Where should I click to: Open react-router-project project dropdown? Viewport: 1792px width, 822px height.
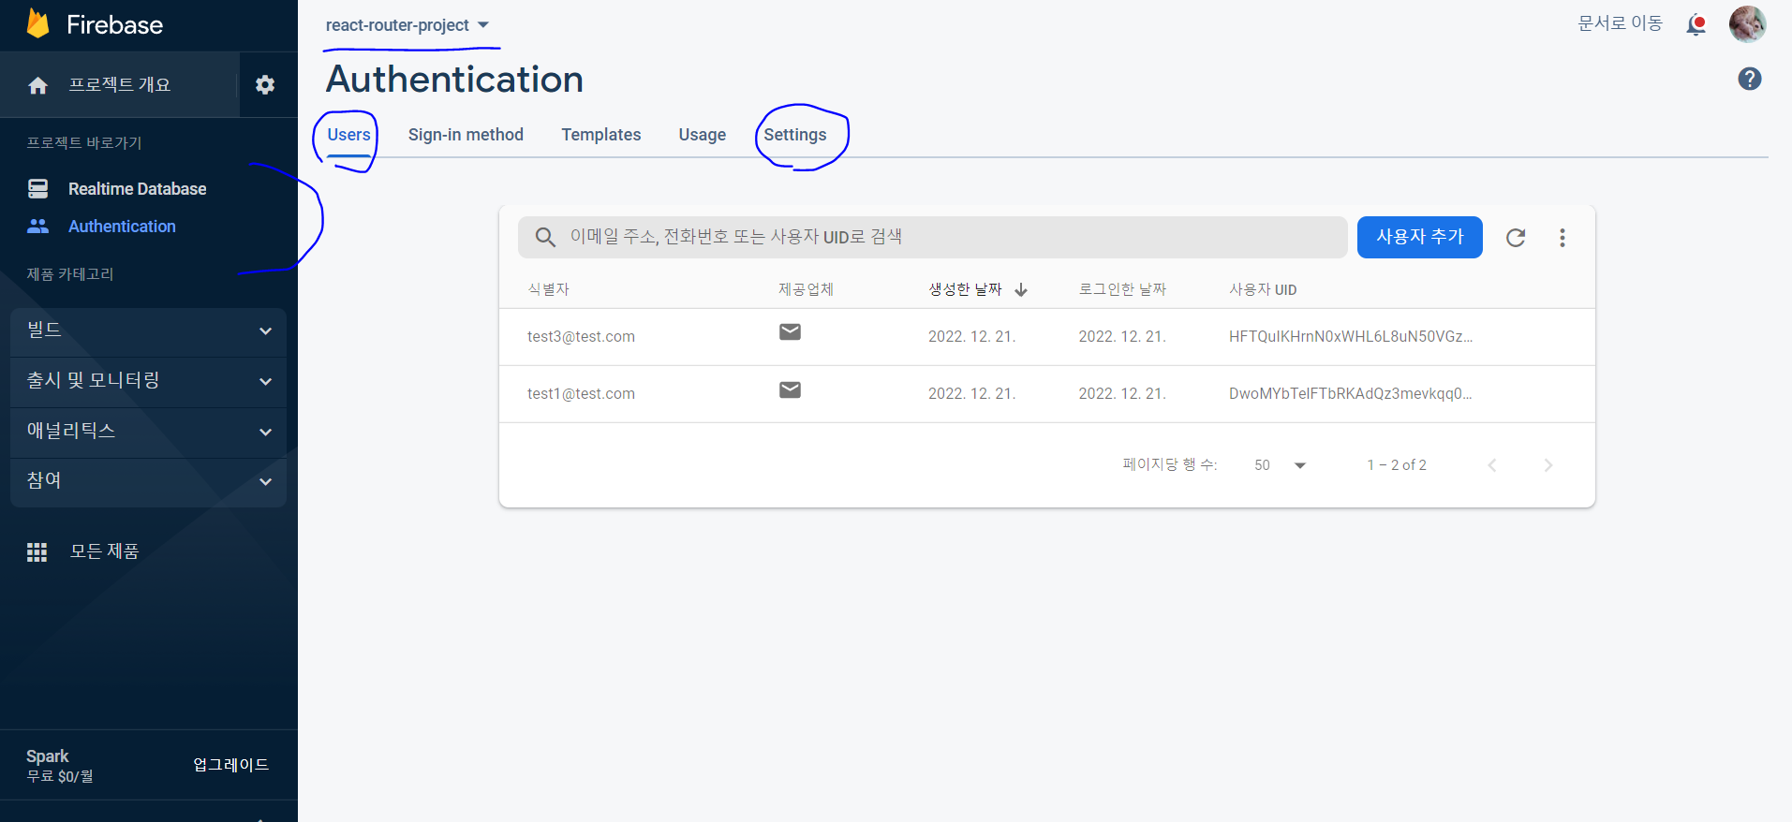click(407, 25)
